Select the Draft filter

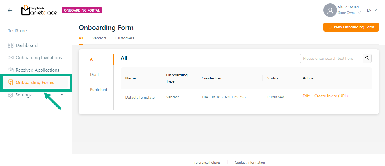coord(94,74)
